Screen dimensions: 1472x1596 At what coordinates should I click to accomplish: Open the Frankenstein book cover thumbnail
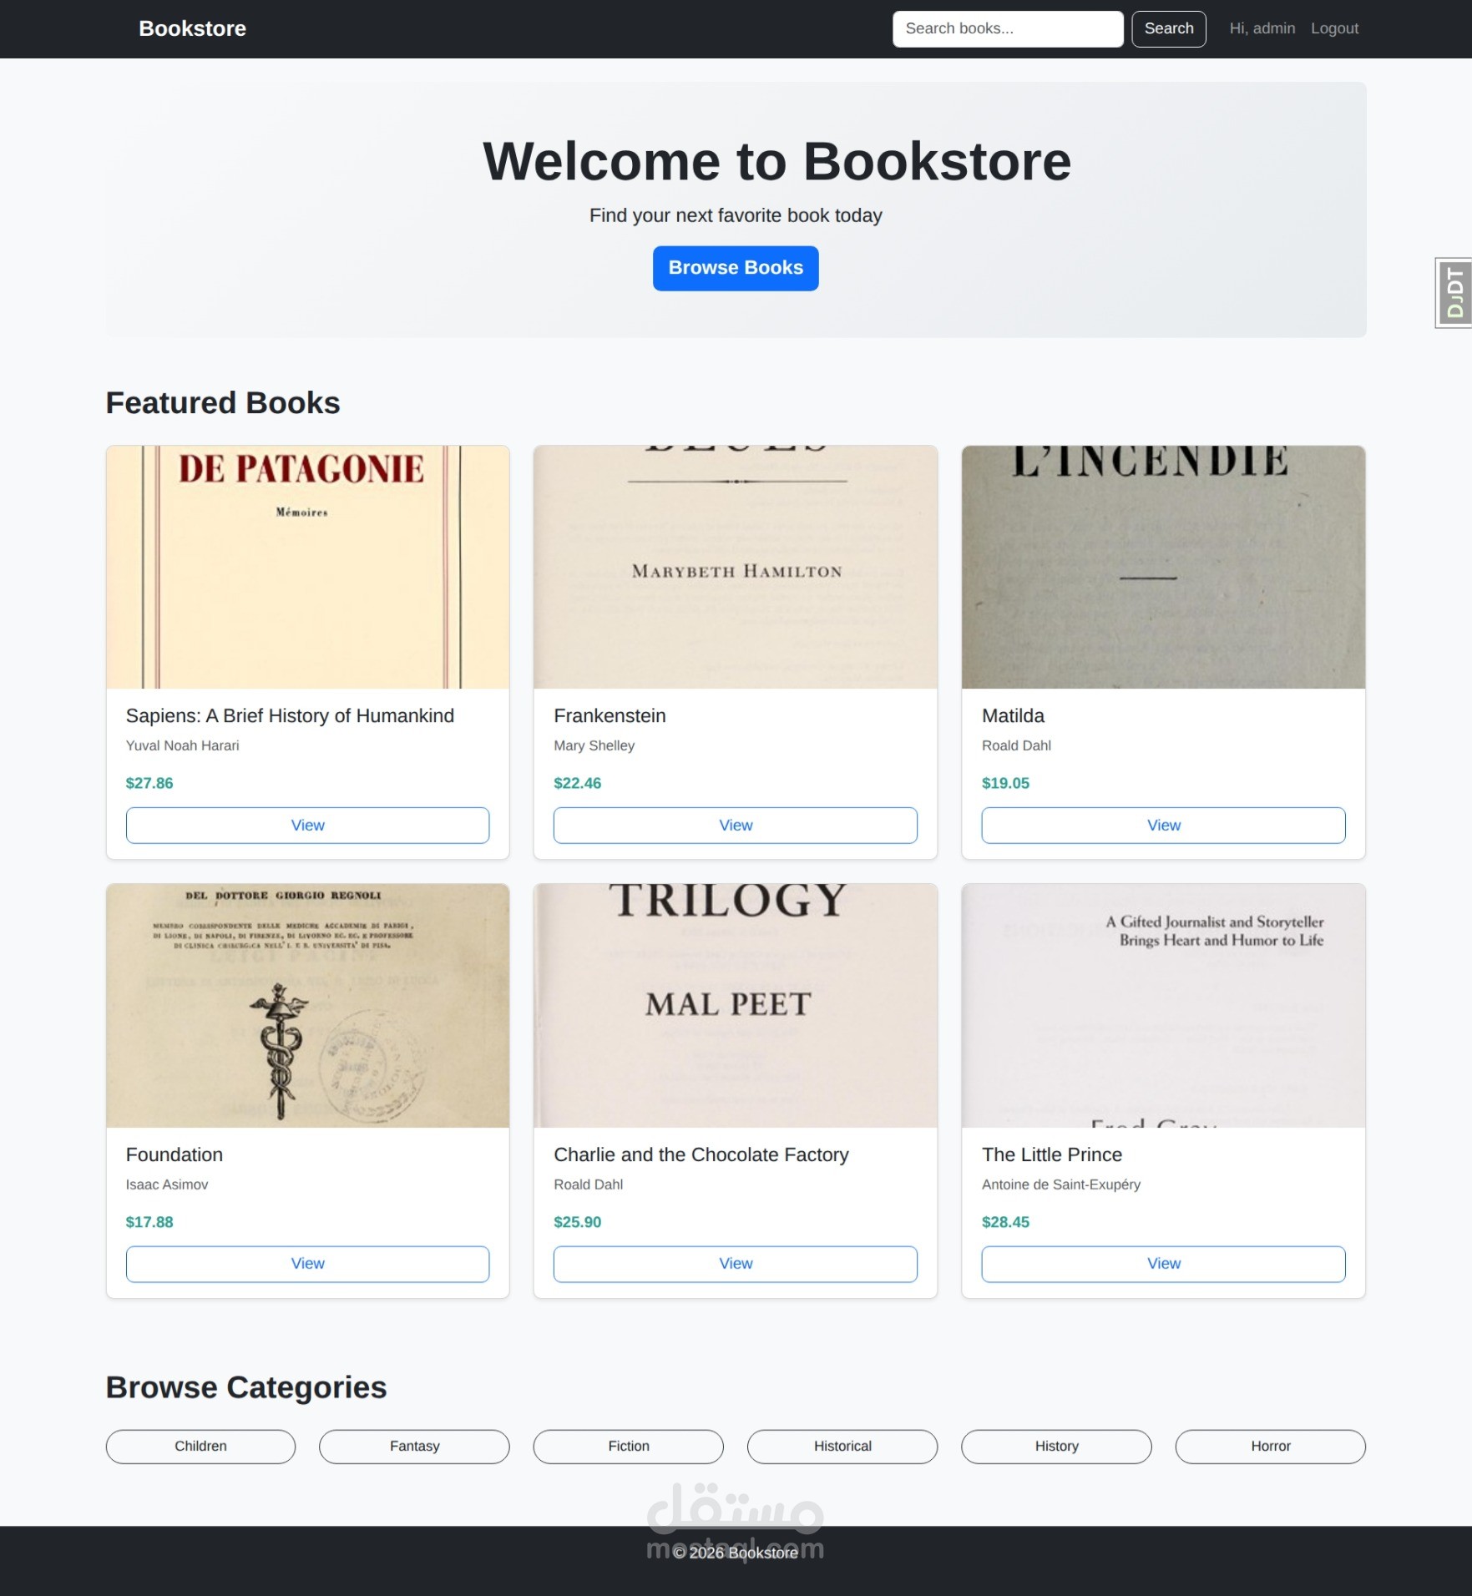pyautogui.click(x=736, y=567)
